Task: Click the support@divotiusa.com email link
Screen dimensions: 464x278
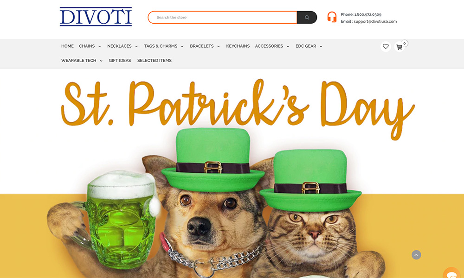Action: click(x=375, y=21)
